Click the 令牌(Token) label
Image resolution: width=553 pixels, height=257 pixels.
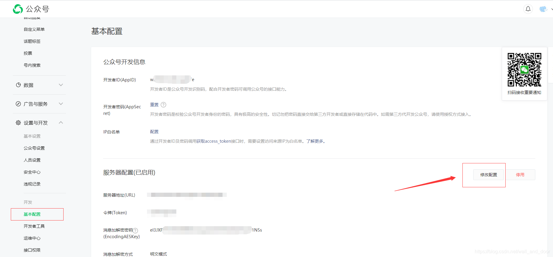tap(115, 213)
